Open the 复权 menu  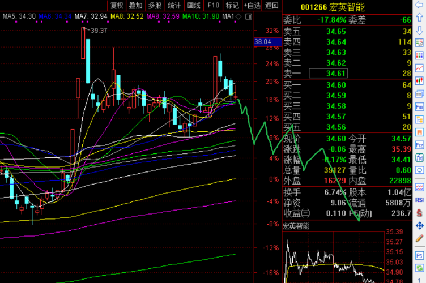(117, 5)
